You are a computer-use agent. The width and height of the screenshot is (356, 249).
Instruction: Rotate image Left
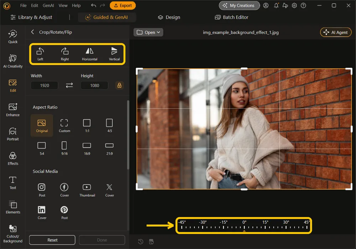pyautogui.click(x=40, y=54)
